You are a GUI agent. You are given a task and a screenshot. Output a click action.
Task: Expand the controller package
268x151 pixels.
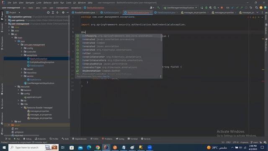[22, 52]
